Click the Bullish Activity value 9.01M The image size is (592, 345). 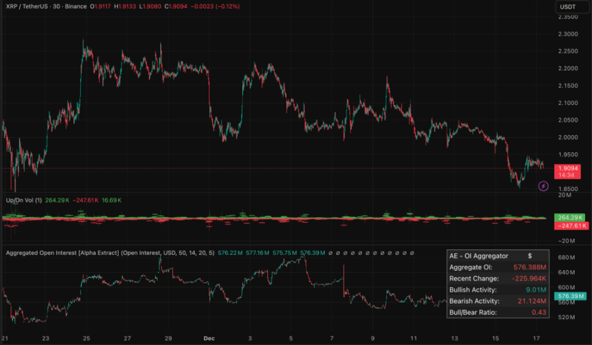tap(536, 290)
